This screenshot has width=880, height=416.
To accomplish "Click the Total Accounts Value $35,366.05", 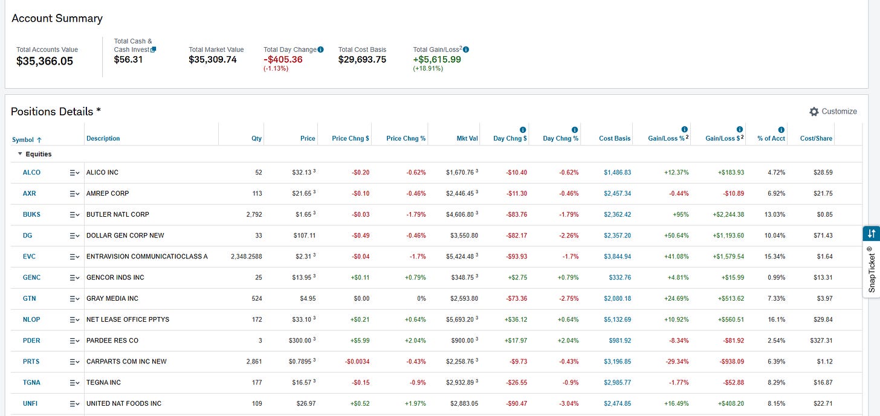I will (45, 61).
